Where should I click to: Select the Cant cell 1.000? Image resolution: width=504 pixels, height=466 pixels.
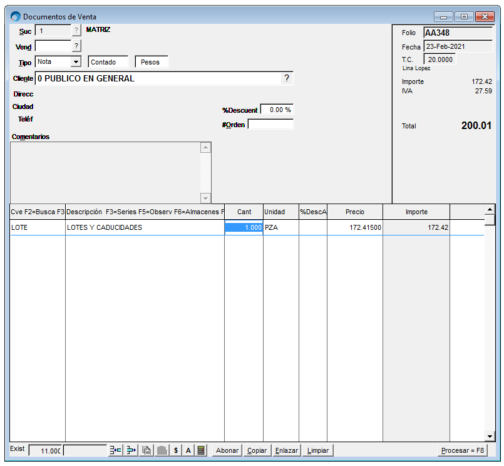coord(244,227)
